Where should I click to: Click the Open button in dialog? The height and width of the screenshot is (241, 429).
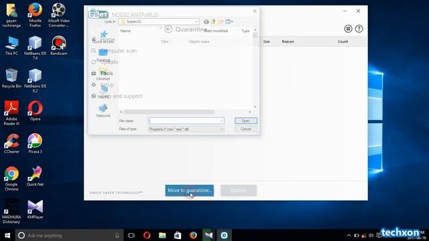(x=246, y=120)
